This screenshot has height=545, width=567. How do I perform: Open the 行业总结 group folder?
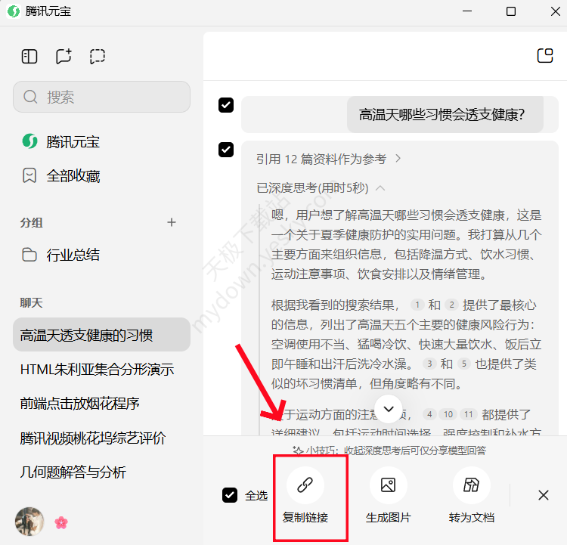click(x=73, y=255)
